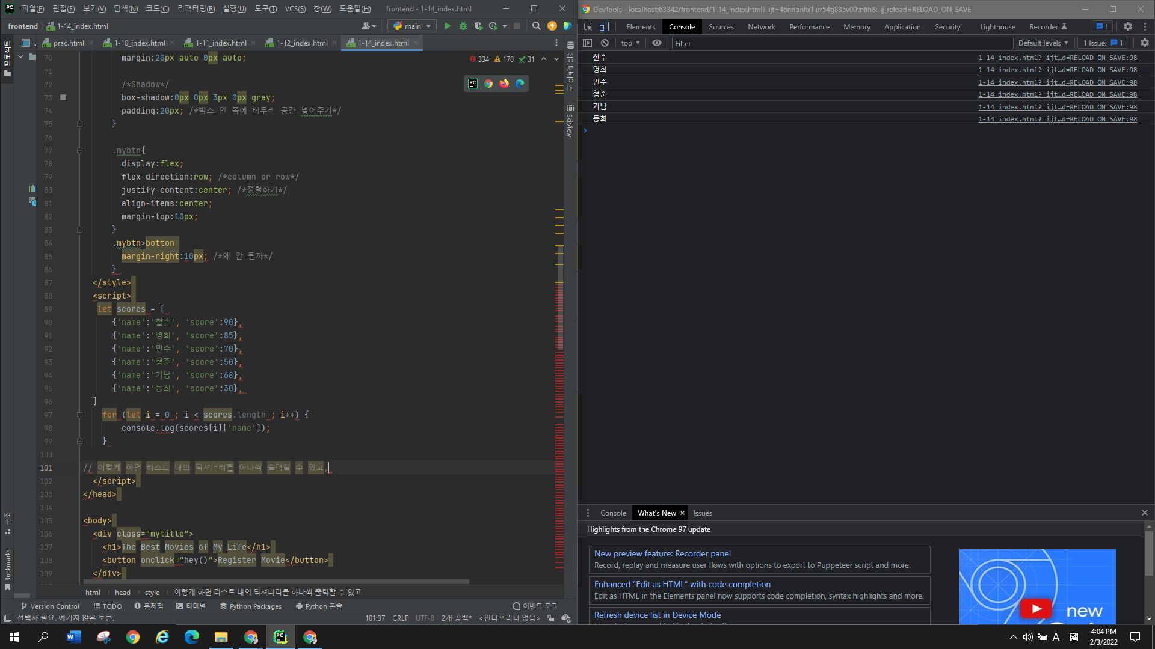Image resolution: width=1155 pixels, height=649 pixels.
Task: Focus the console Filter input field
Action: 842,43
